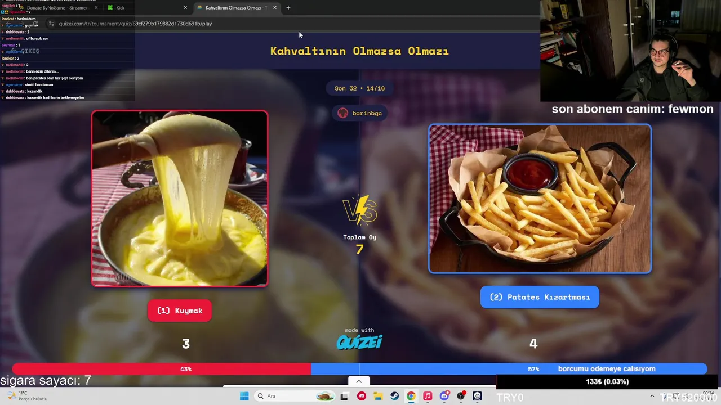Open File Explorer from the taskbar
Viewport: 721px width, 405px height.
tap(377, 396)
